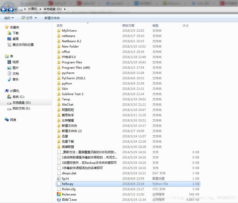Open the 组织 dropdown menu
The width and height of the screenshot is (238, 203).
tap(9, 18)
